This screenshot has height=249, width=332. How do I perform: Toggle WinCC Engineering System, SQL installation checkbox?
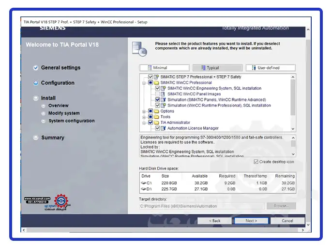tap(158, 88)
